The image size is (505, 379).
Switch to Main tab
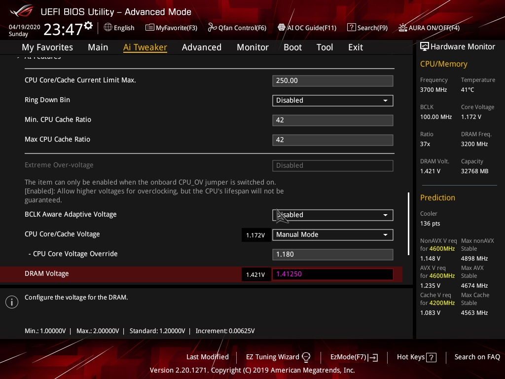coord(98,47)
